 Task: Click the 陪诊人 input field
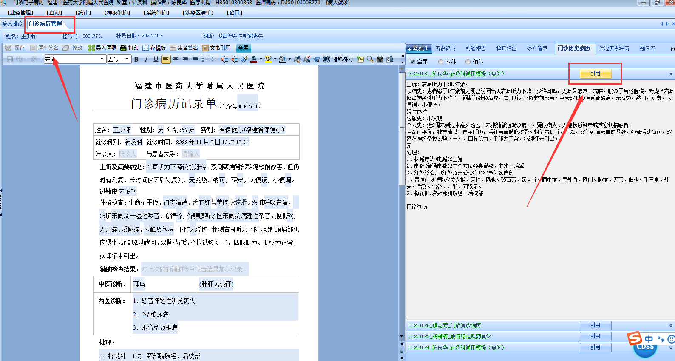pos(128,154)
